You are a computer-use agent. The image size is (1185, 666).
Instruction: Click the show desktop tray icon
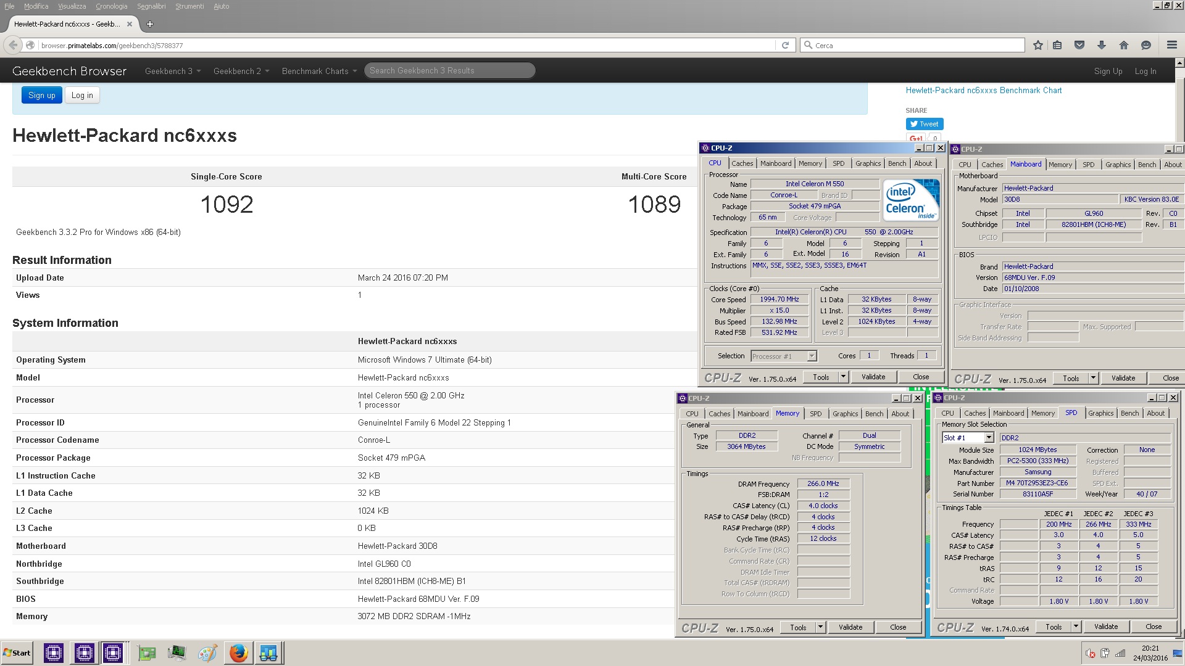(x=1179, y=653)
